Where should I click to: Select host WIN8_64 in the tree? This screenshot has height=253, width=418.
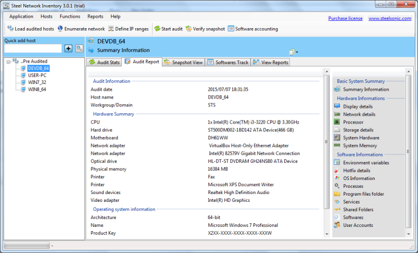[37, 89]
